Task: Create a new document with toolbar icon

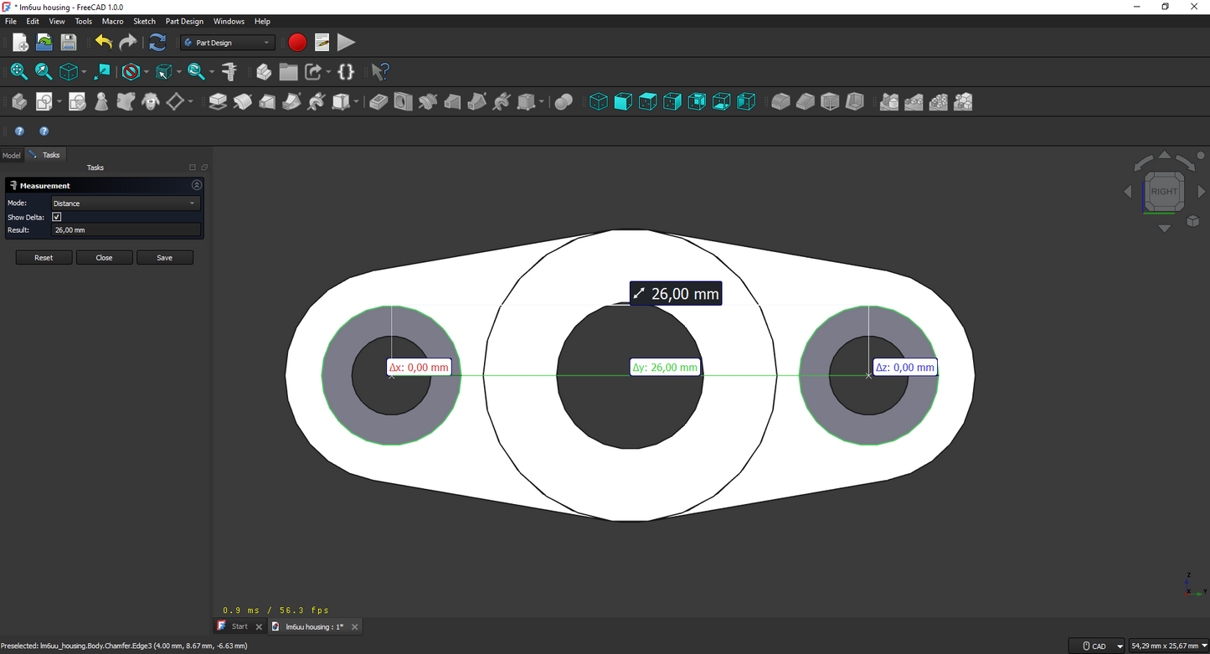Action: (20, 43)
